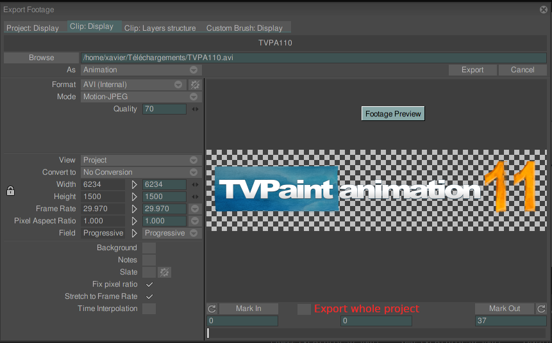Enable Time Interpolation checkbox
This screenshot has width=552, height=343.
(149, 309)
